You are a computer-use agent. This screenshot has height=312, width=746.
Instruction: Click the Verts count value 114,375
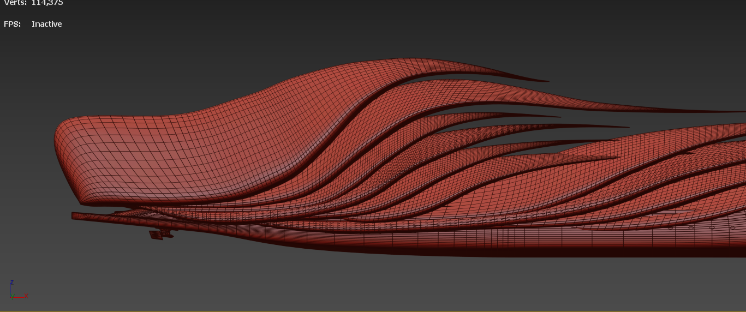click(47, 3)
